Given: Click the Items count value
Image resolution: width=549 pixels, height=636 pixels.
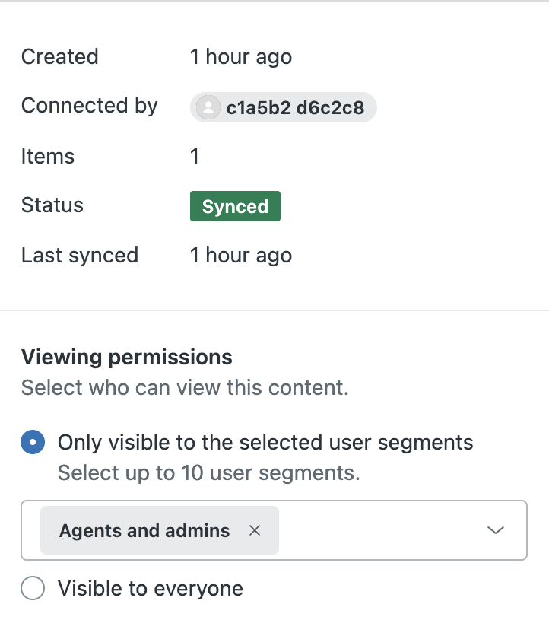Looking at the screenshot, I should pyautogui.click(x=195, y=157).
